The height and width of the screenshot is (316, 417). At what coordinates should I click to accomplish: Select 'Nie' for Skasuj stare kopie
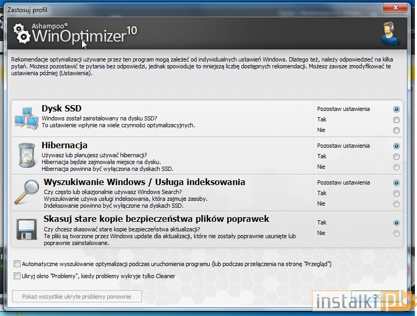[x=396, y=233]
